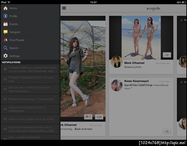Viewport: 187px width, 146px height.
Task: Open the invitation notification mentioning @bangkok
Action: [31, 109]
